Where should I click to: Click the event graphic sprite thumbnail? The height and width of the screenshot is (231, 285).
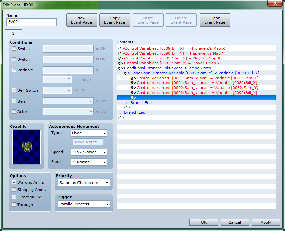[27, 147]
